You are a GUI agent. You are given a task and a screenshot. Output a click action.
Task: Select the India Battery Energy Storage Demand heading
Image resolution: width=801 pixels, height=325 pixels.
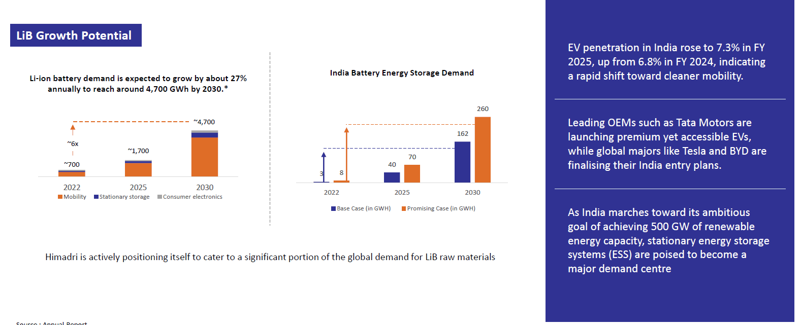click(x=401, y=73)
